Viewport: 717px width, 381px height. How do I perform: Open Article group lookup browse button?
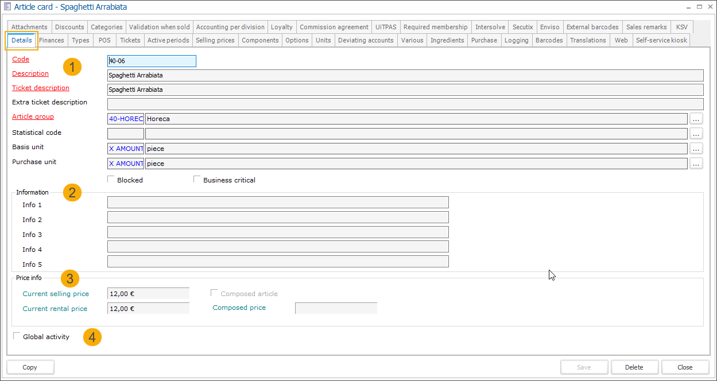[x=696, y=119]
